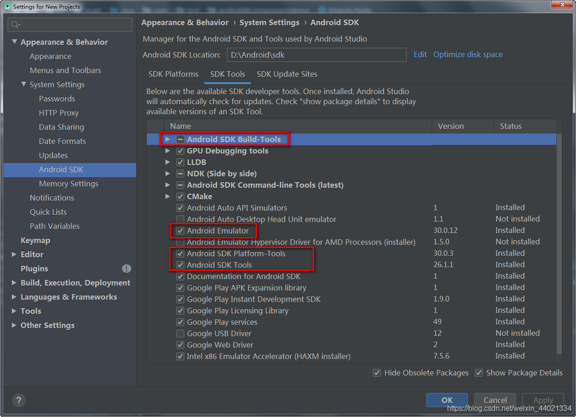Uncheck Show Package Details
The height and width of the screenshot is (417, 576).
pyautogui.click(x=479, y=373)
